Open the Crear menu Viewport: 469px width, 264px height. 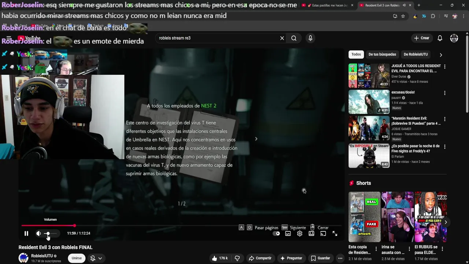tap(422, 38)
